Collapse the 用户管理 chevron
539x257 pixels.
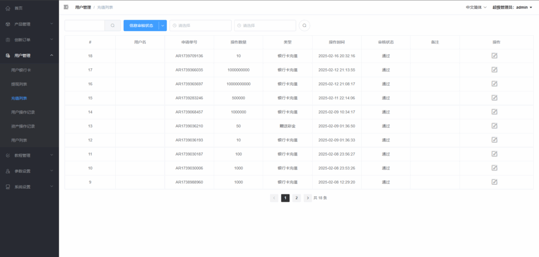52,55
